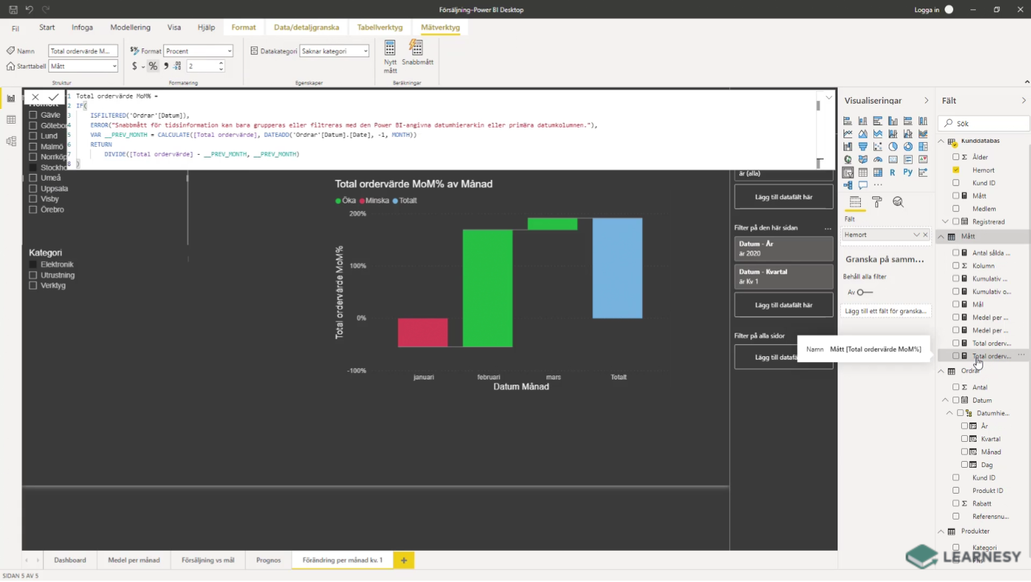
Task: Apply percentage format with % icon
Action: [153, 66]
